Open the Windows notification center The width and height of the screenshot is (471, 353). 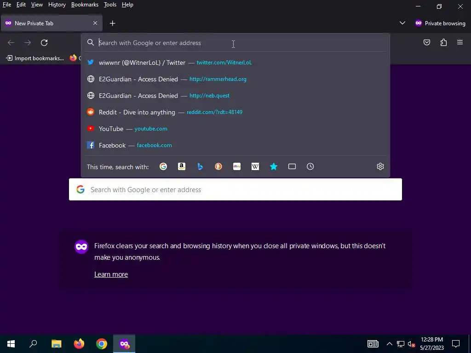[456, 344]
